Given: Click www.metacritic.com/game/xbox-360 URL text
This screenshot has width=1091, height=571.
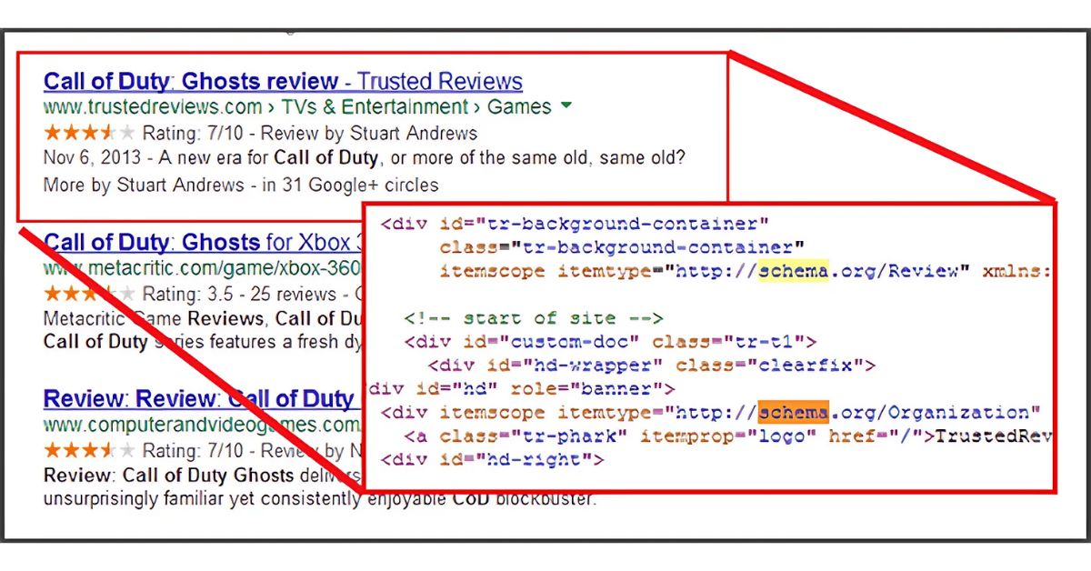Looking at the screenshot, I should pos(204,269).
